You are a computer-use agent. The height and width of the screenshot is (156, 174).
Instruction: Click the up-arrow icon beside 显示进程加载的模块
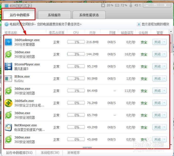click(139, 24)
